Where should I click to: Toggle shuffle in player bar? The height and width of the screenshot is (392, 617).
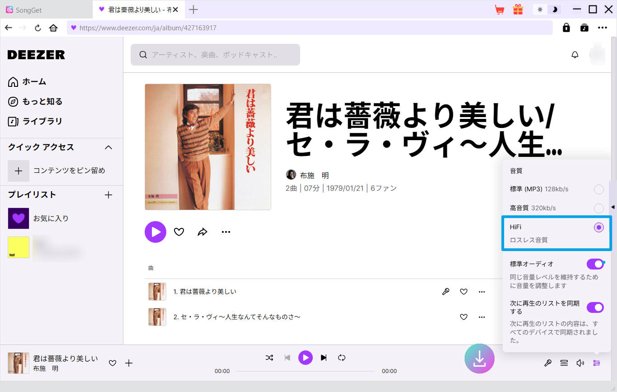pos(269,358)
